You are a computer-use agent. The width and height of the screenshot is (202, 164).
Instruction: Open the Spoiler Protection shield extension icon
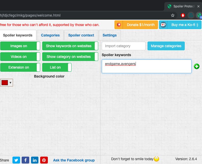coord(199,16)
